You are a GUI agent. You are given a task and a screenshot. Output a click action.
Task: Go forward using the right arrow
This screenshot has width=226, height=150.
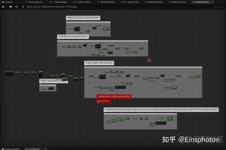click(x=16, y=7)
